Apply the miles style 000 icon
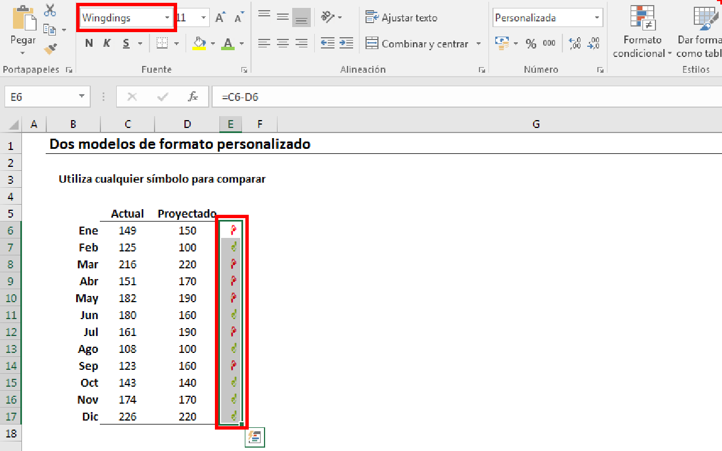Screen dimensions: 722x451 (549, 43)
